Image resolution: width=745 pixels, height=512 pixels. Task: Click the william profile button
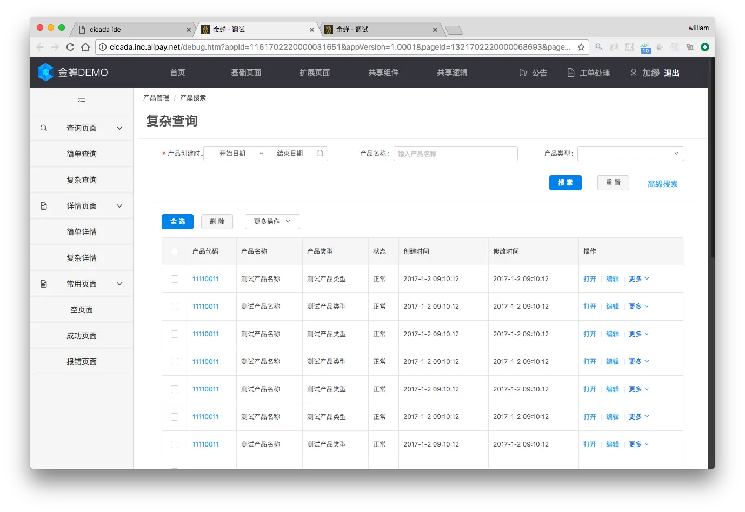[x=699, y=28]
